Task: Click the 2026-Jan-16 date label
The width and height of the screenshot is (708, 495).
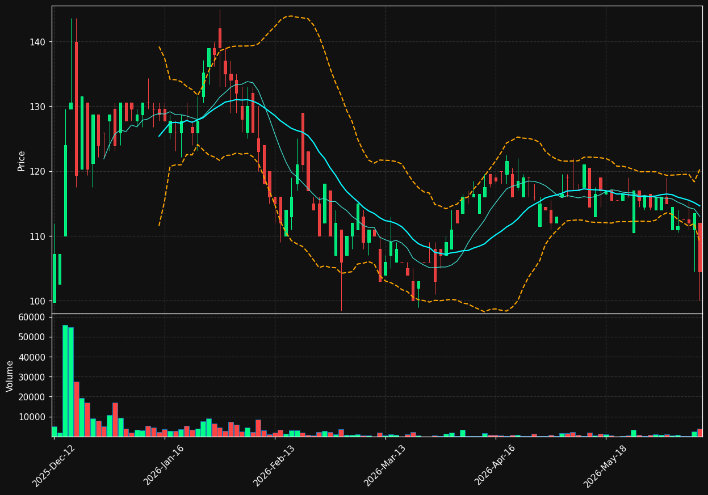Action: [164, 466]
